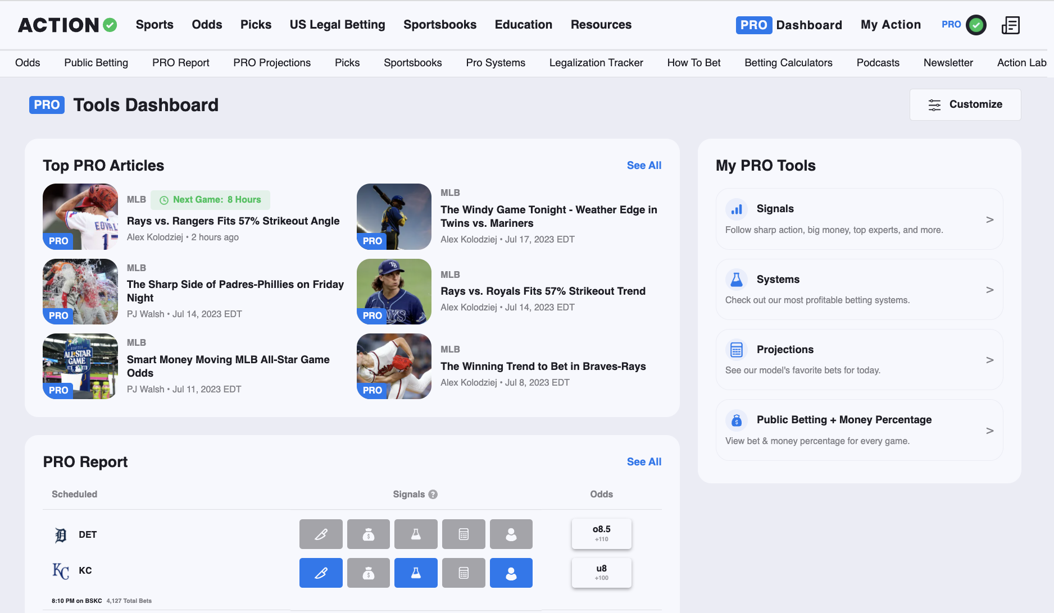
Task: Read Smart Money Moving All-Star Game Odds headline
Action: click(x=228, y=367)
